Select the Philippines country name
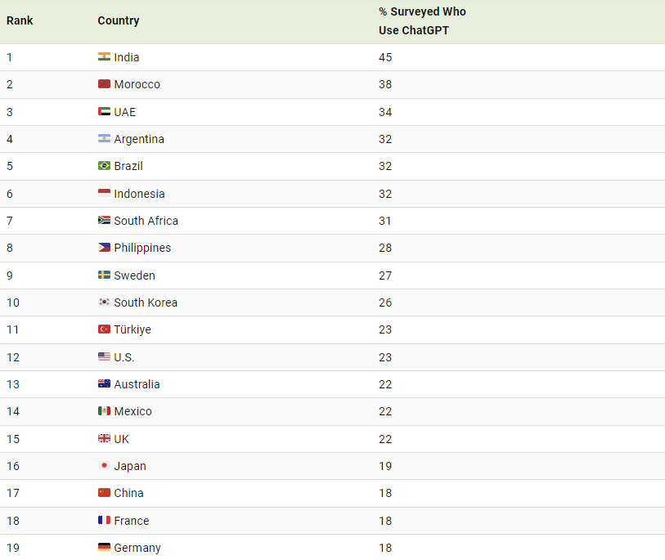The image size is (665, 560). click(142, 248)
